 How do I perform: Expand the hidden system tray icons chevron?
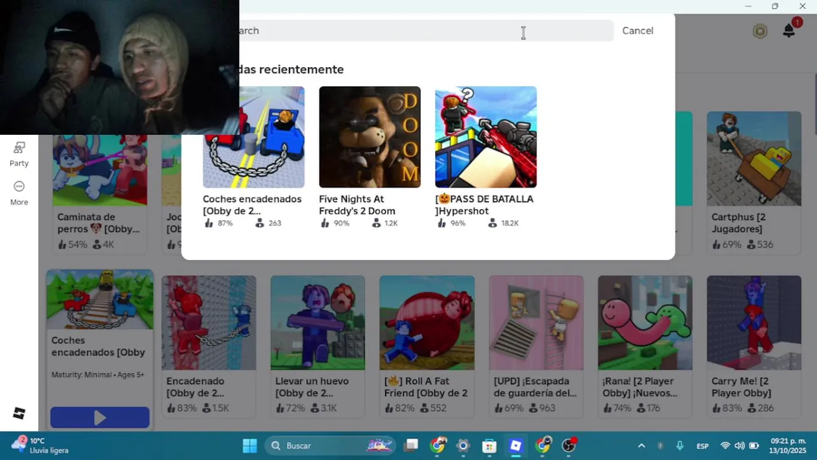click(641, 446)
